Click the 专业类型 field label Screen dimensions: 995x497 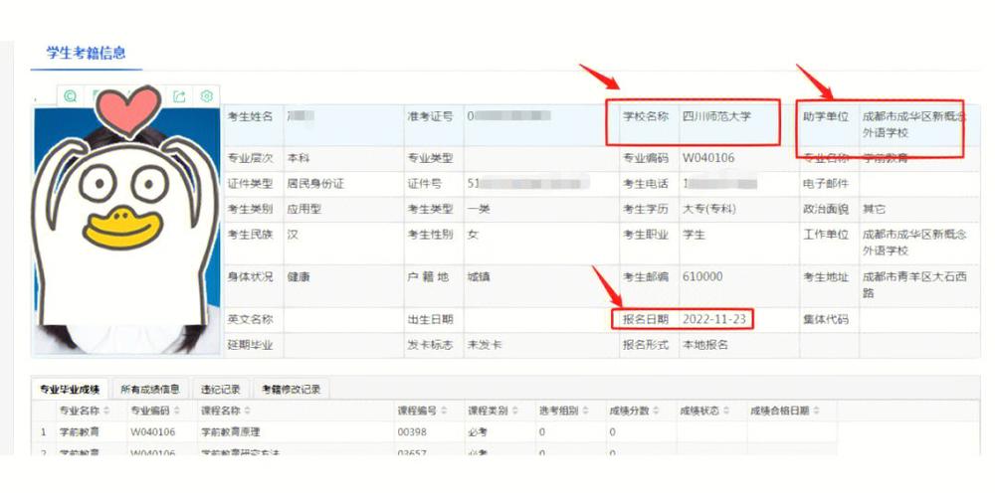coord(430,158)
